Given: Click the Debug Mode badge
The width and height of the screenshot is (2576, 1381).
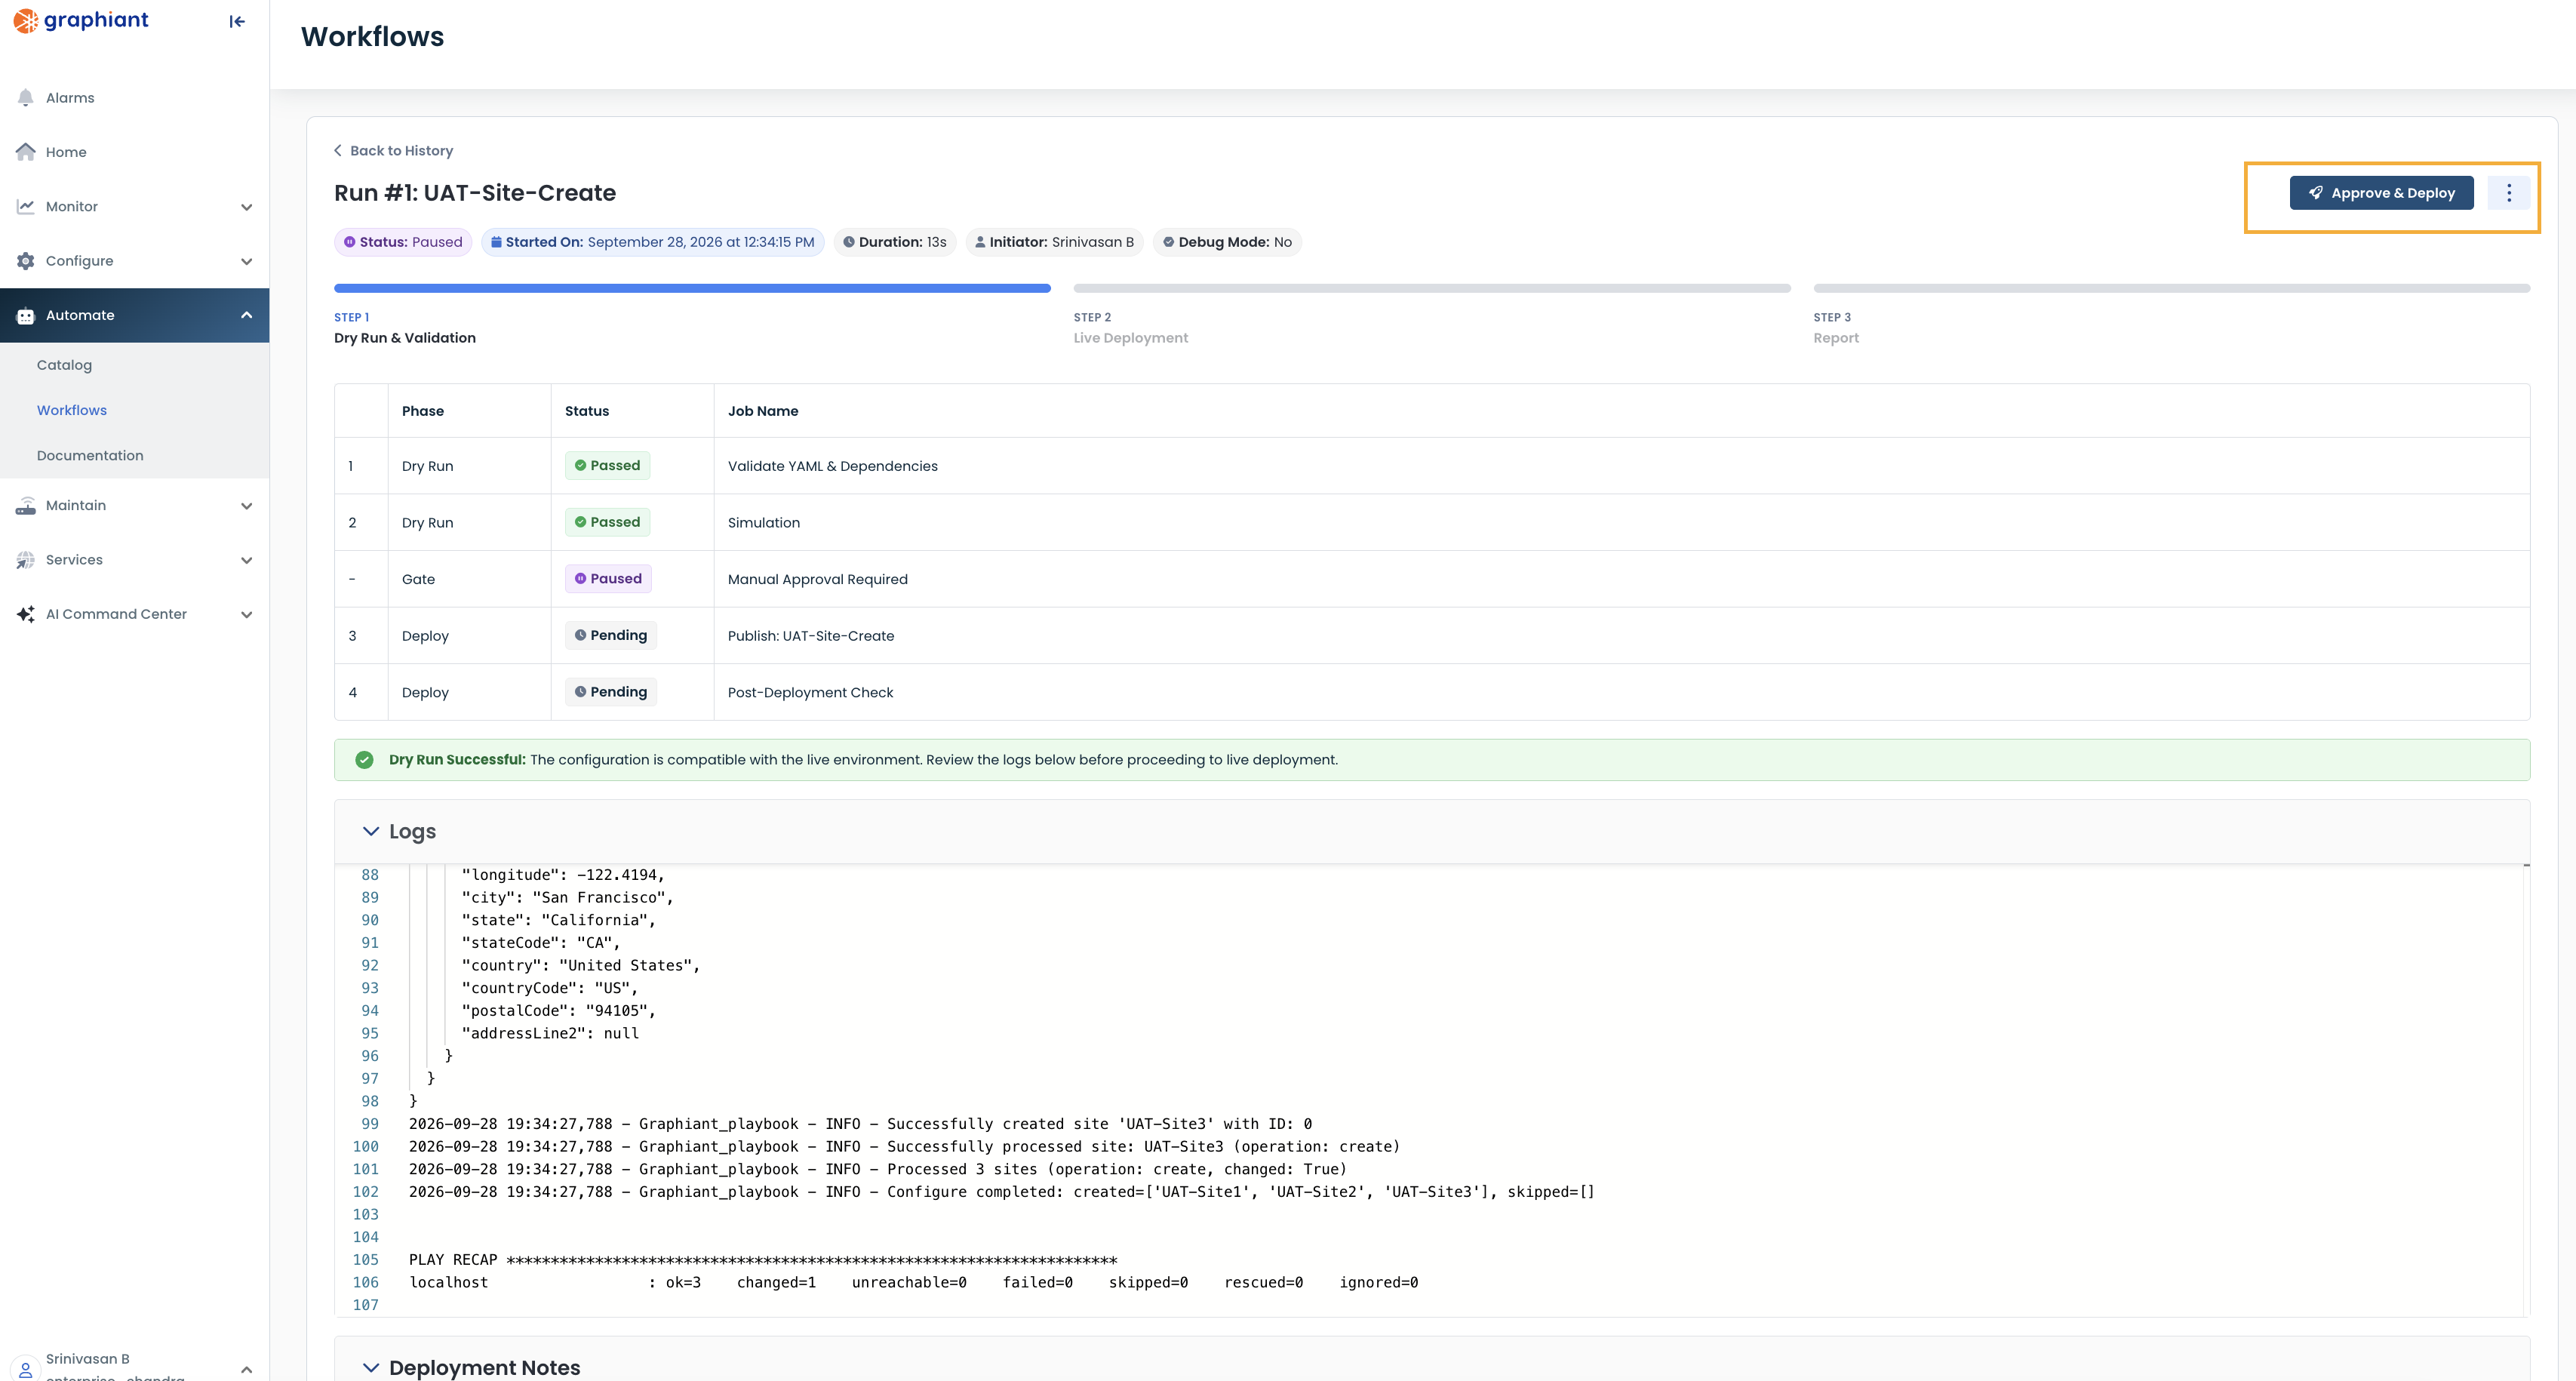Looking at the screenshot, I should pyautogui.click(x=1227, y=242).
